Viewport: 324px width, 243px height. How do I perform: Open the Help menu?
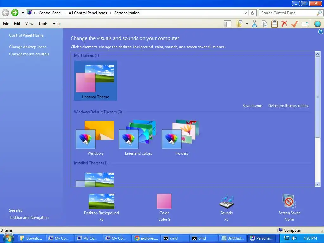tap(56, 24)
